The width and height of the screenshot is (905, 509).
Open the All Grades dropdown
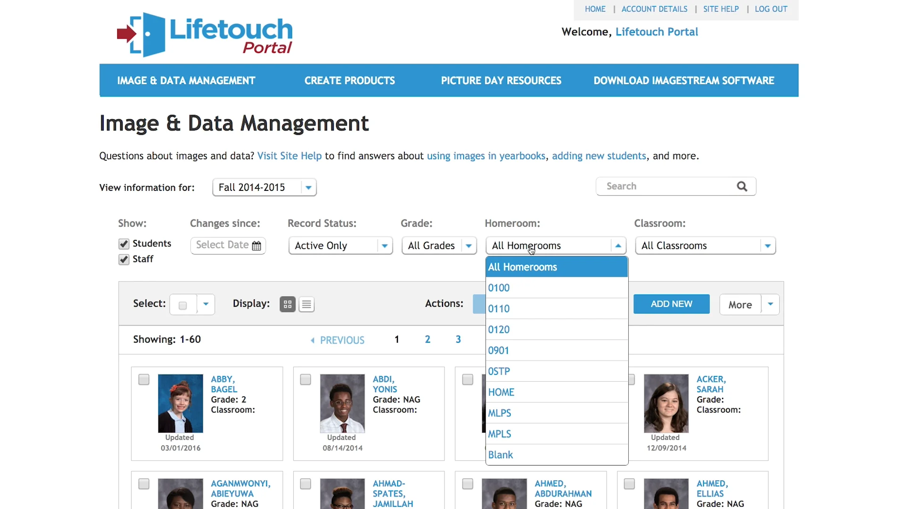click(439, 246)
